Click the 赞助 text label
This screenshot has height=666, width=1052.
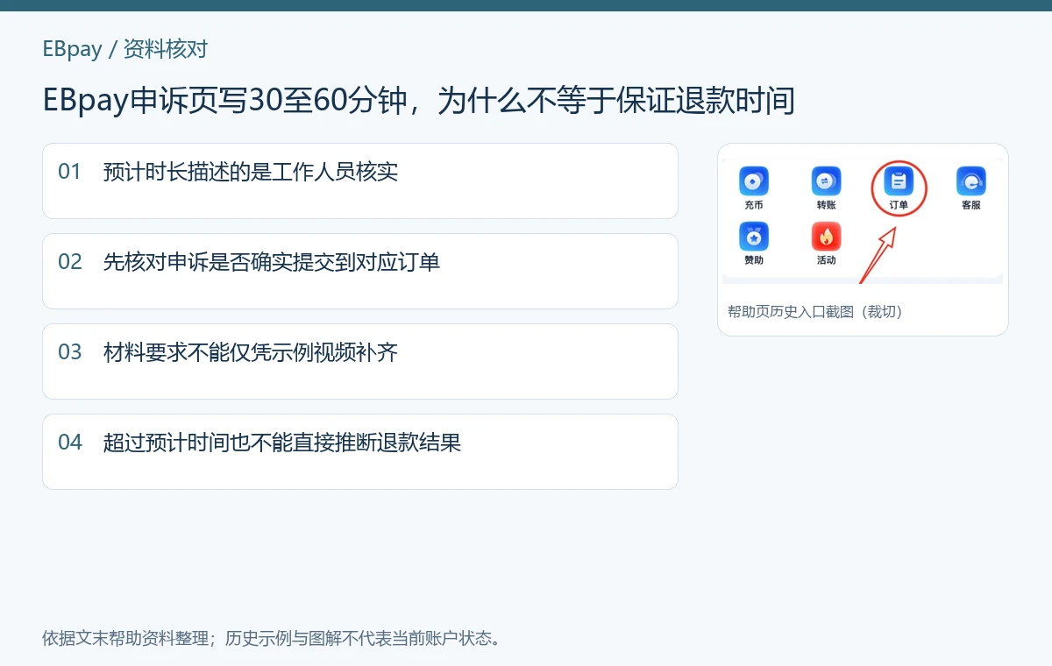coord(754,260)
